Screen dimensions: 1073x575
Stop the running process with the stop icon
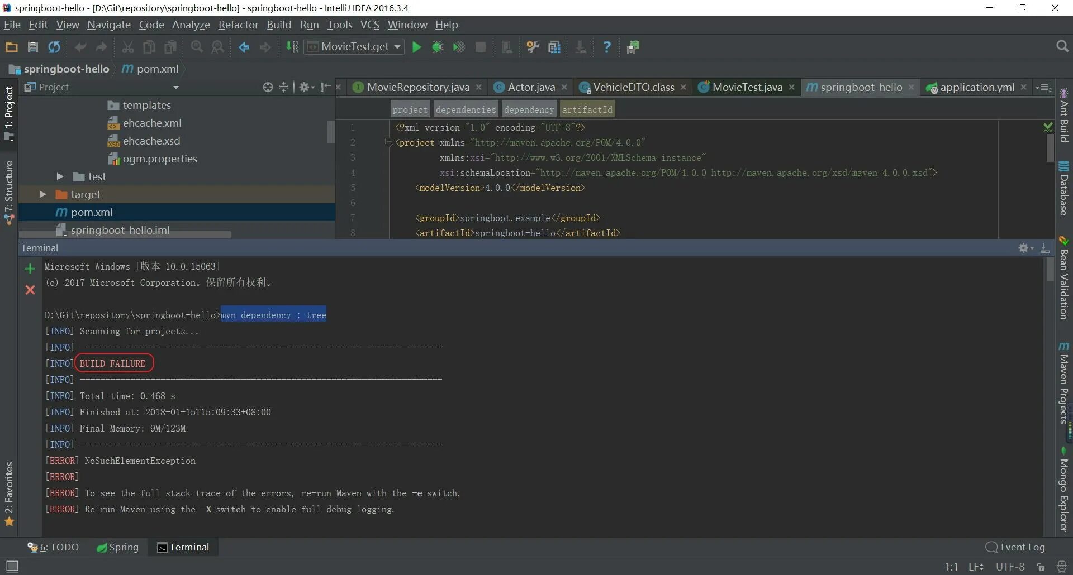(x=480, y=47)
